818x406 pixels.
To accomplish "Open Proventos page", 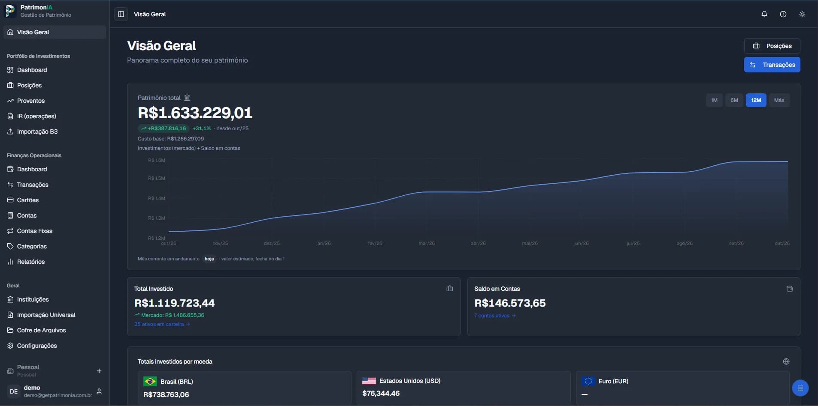I will pyautogui.click(x=55, y=101).
